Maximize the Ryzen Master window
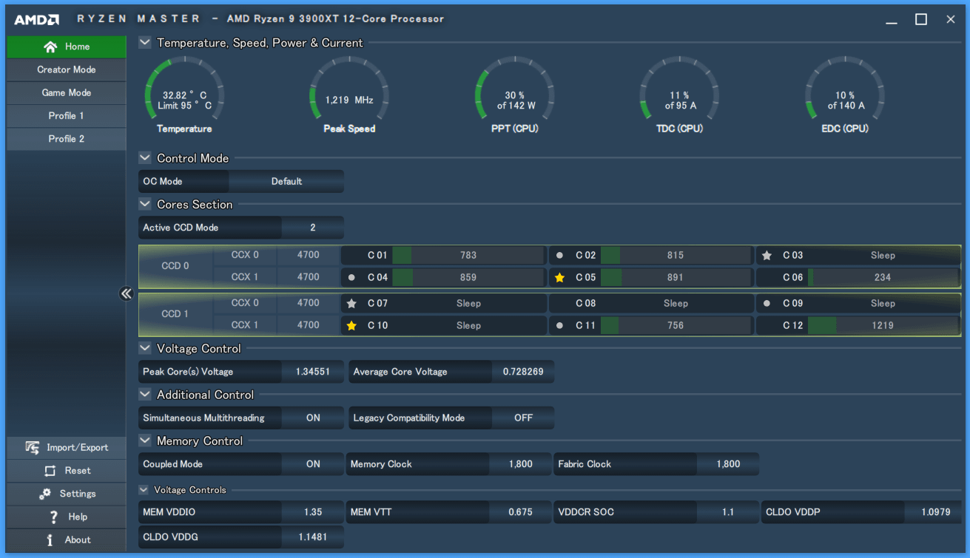This screenshot has height=558, width=970. point(921,19)
